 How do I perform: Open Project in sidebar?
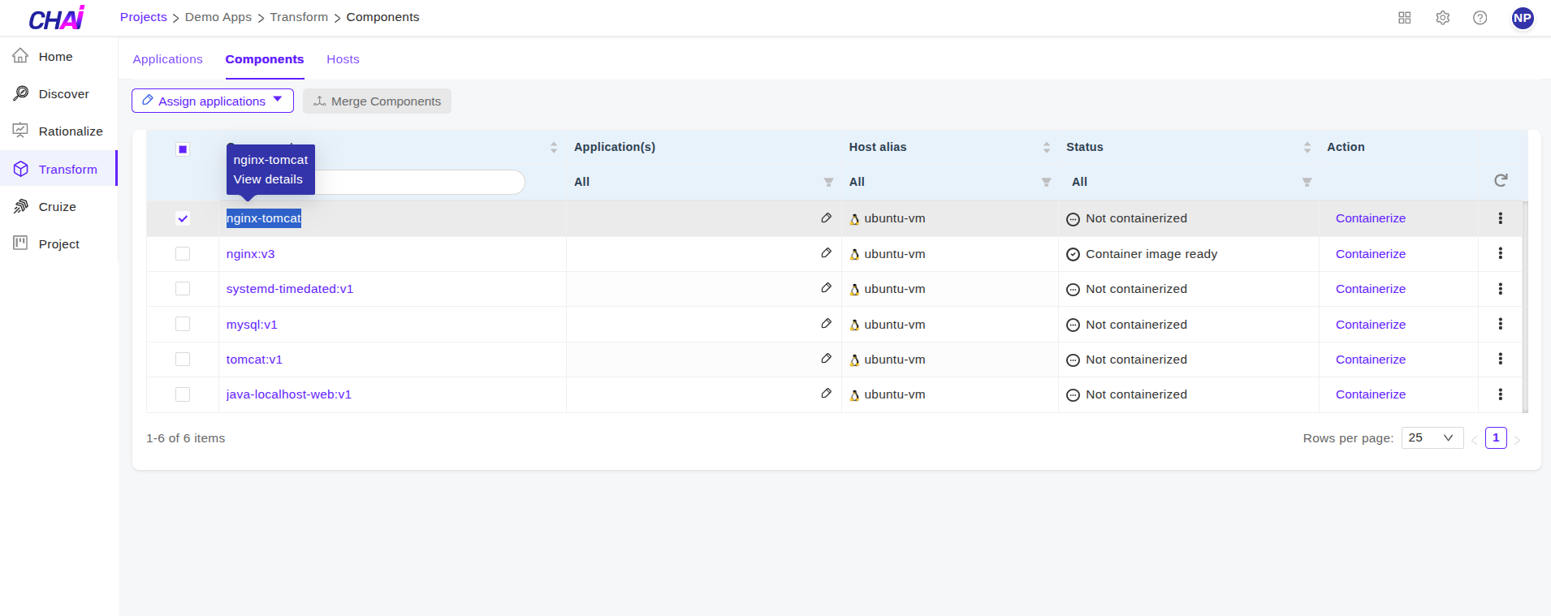tap(58, 244)
